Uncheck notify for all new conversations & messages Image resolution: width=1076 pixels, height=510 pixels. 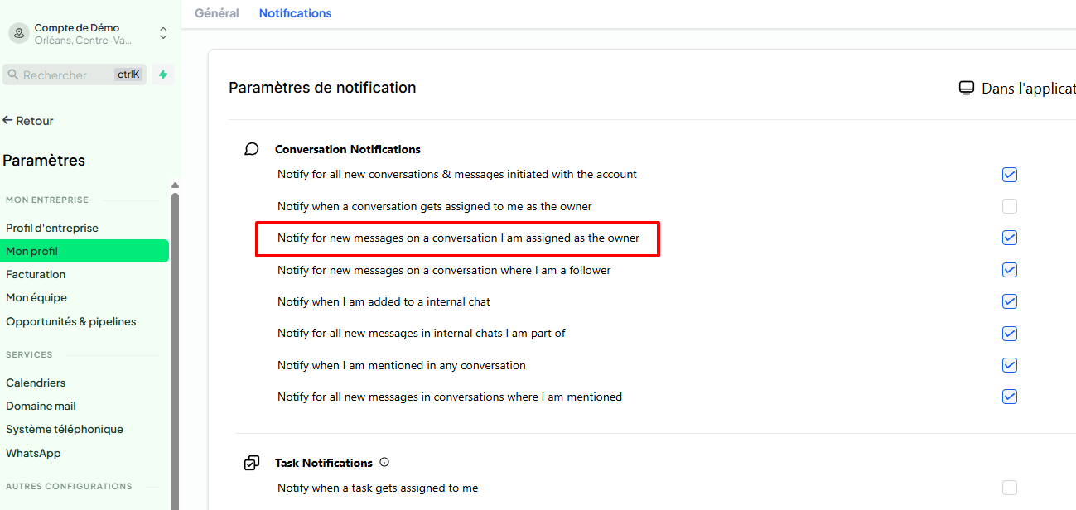[1009, 175]
